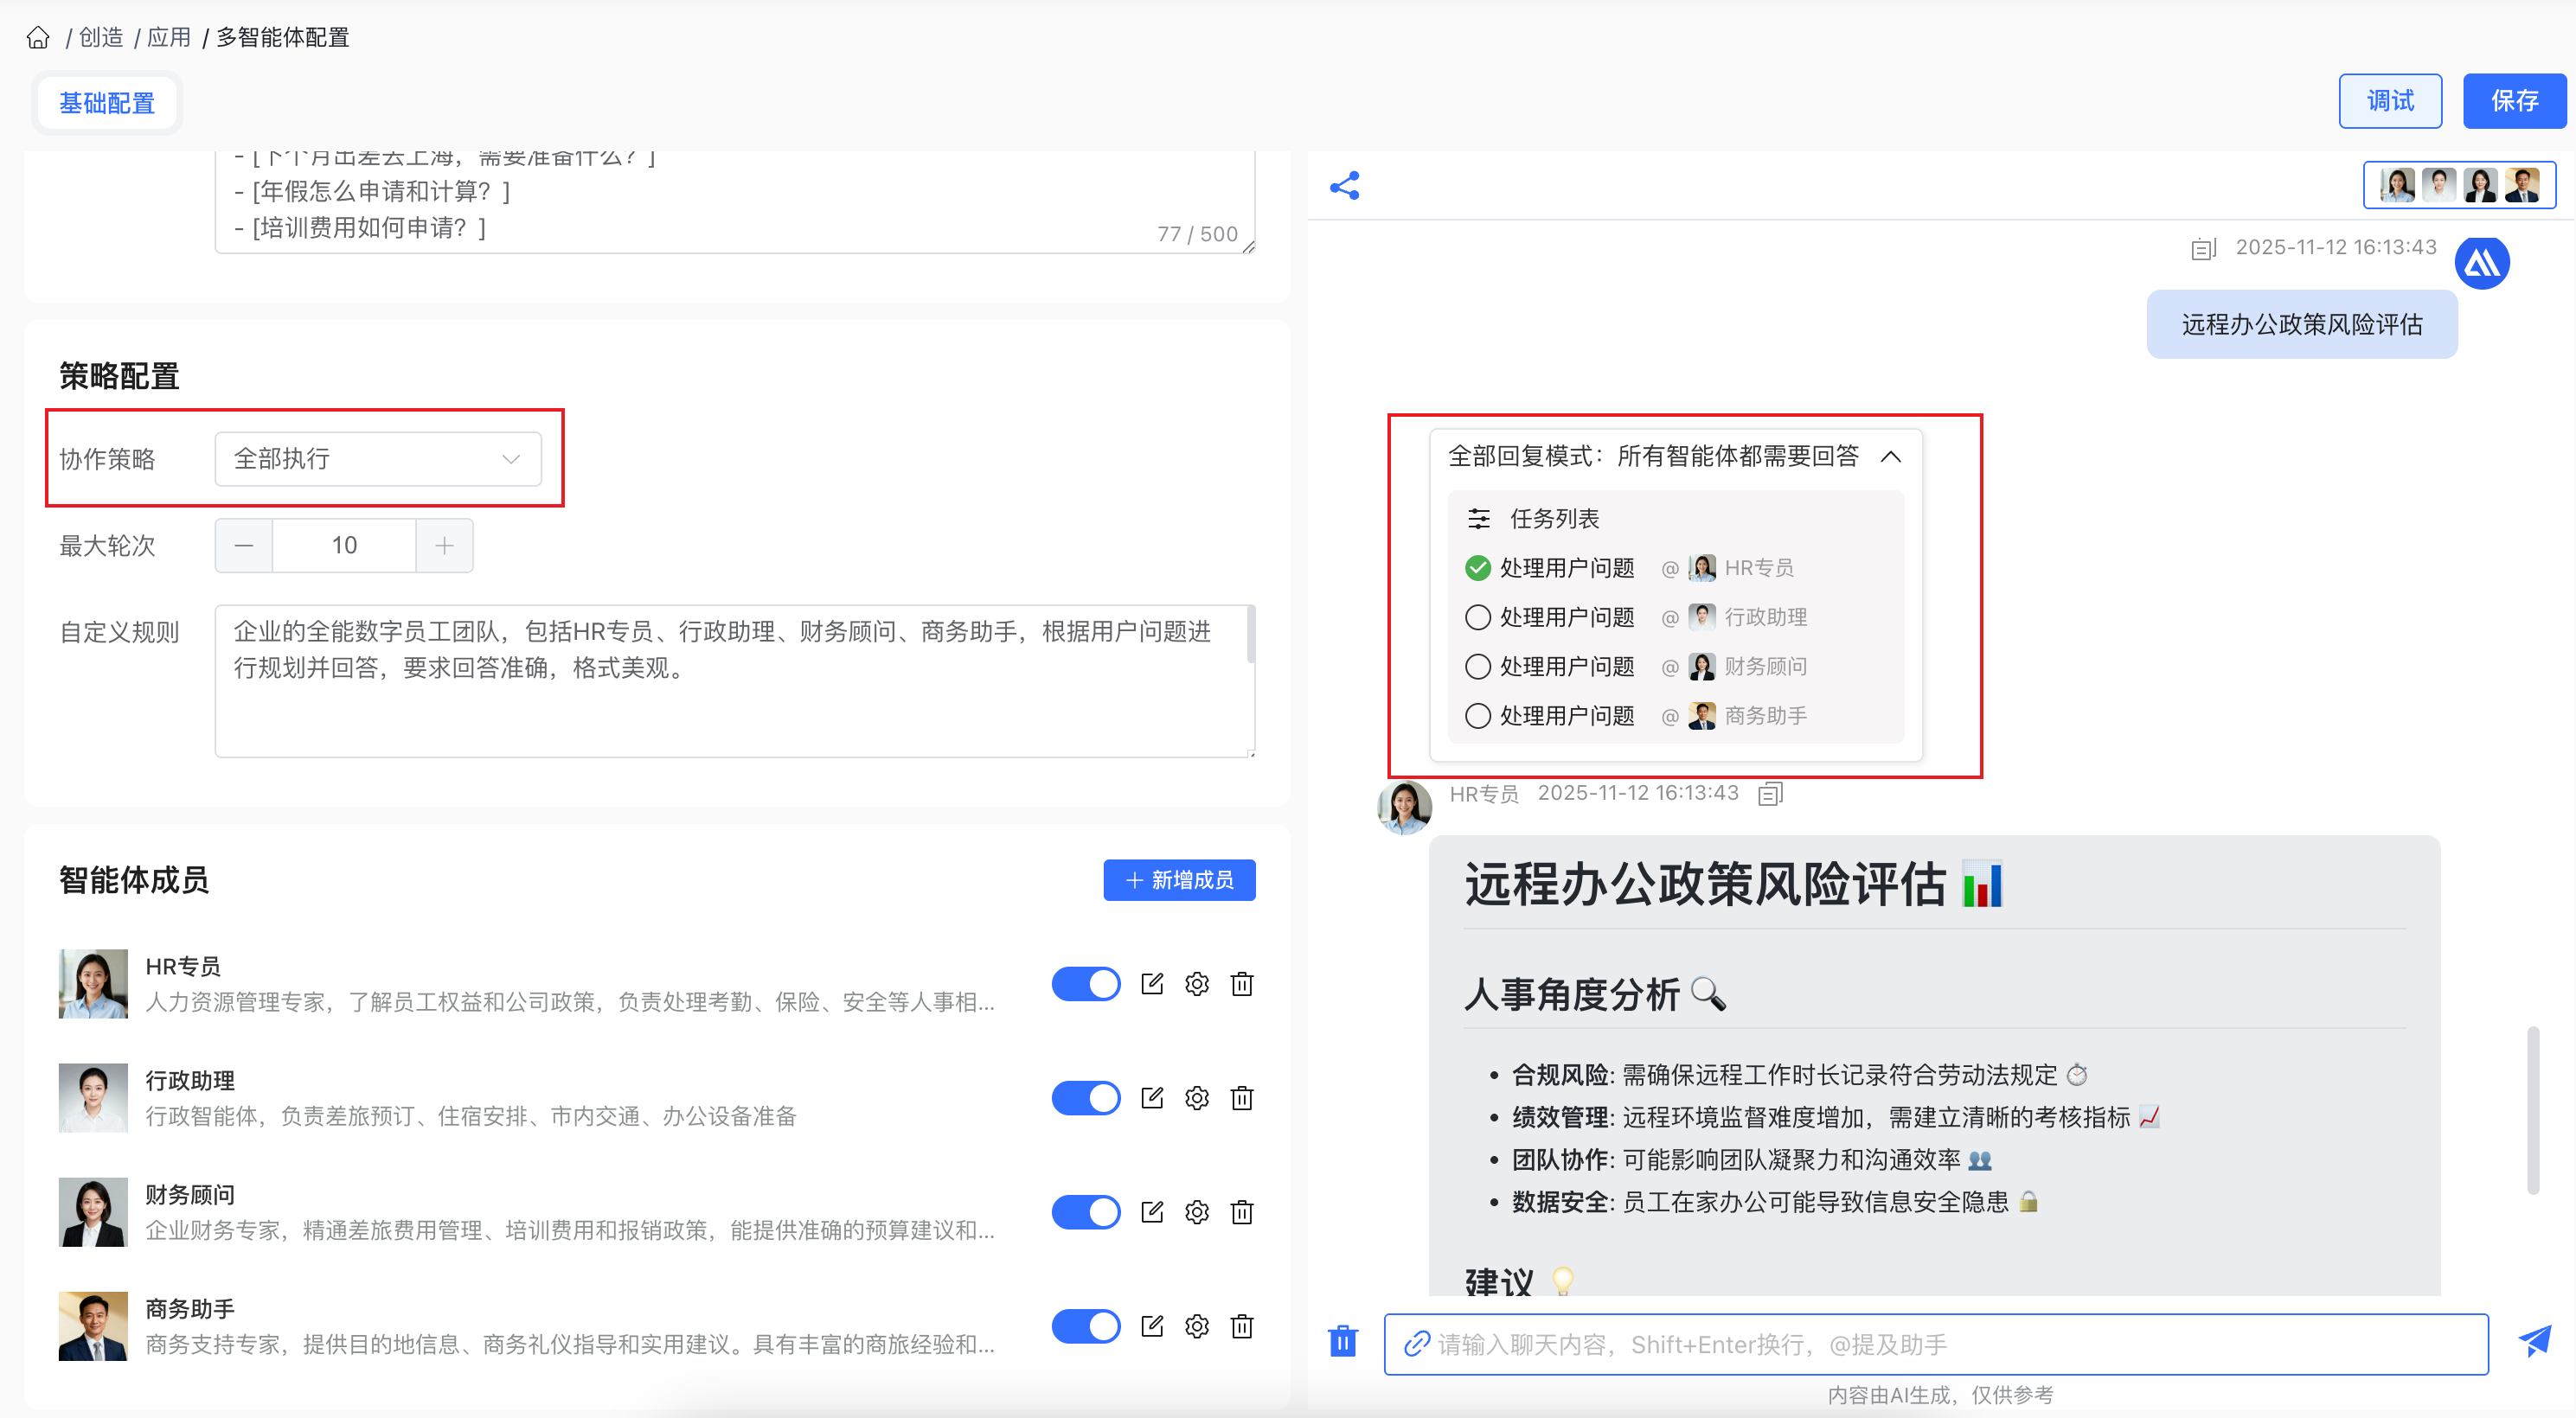The width and height of the screenshot is (2576, 1418).
Task: Increase 最大轮次 with plus button
Action: tap(445, 546)
